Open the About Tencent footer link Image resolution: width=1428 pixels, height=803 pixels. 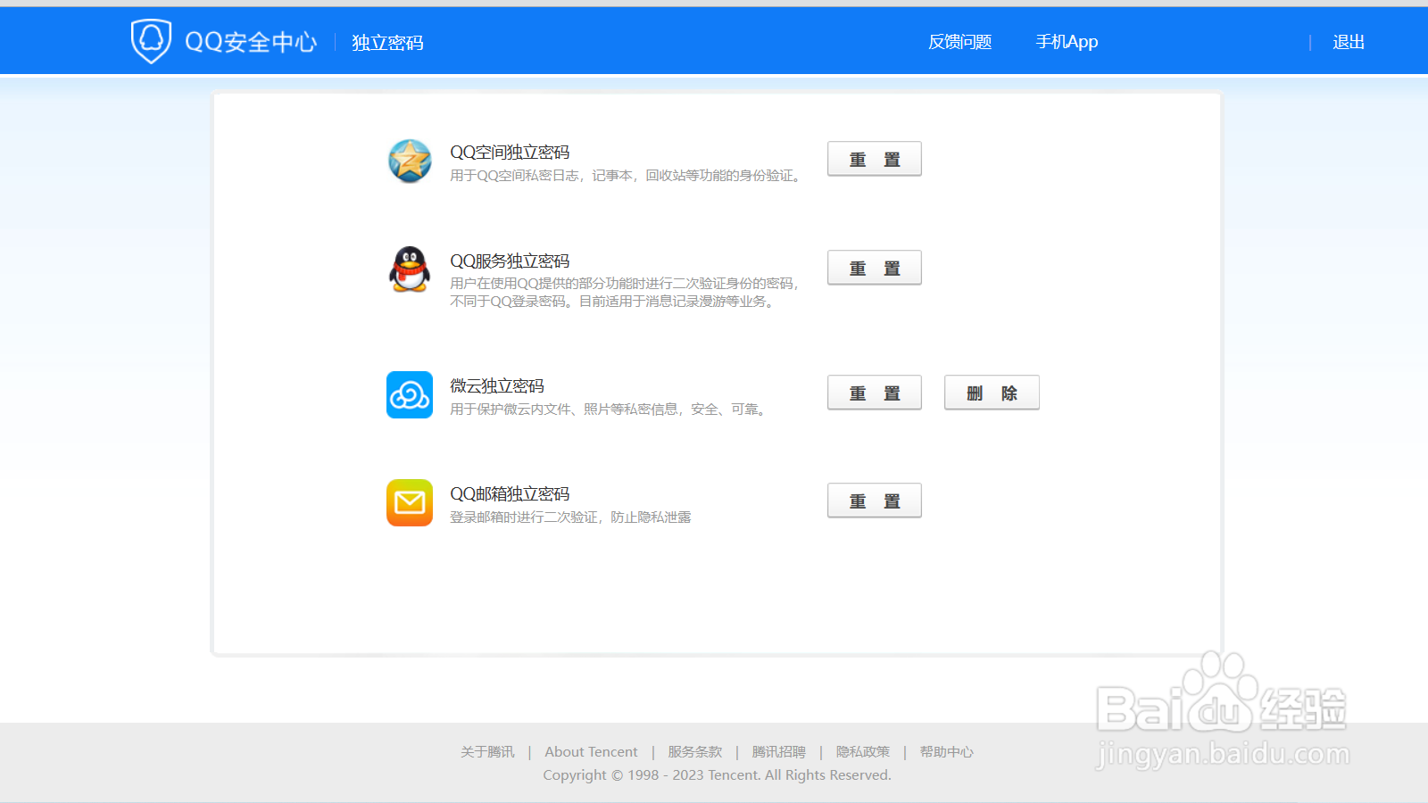(x=591, y=752)
